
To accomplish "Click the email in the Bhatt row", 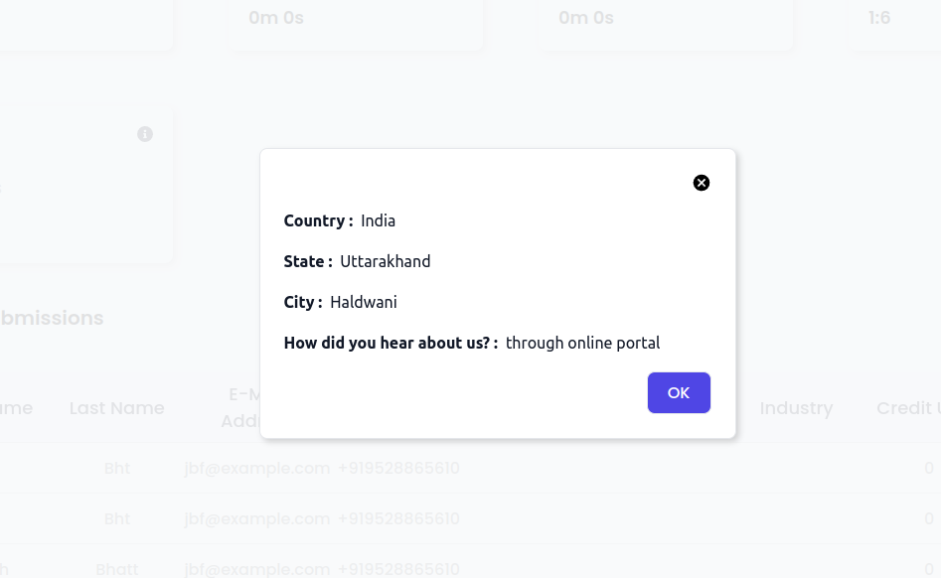I will pyautogui.click(x=257, y=569).
